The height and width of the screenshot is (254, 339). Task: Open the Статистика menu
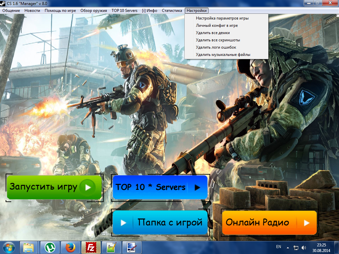point(172,11)
